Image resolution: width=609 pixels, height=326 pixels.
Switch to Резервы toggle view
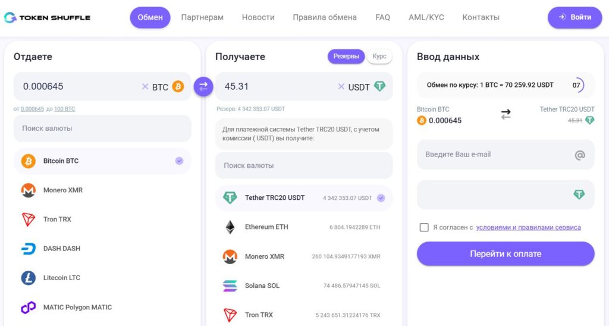(x=346, y=57)
